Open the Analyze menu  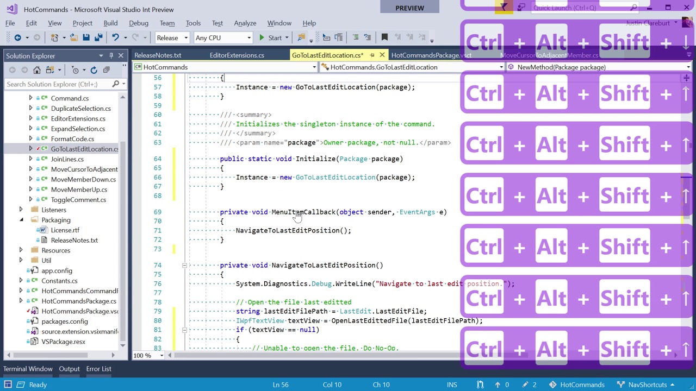(245, 23)
